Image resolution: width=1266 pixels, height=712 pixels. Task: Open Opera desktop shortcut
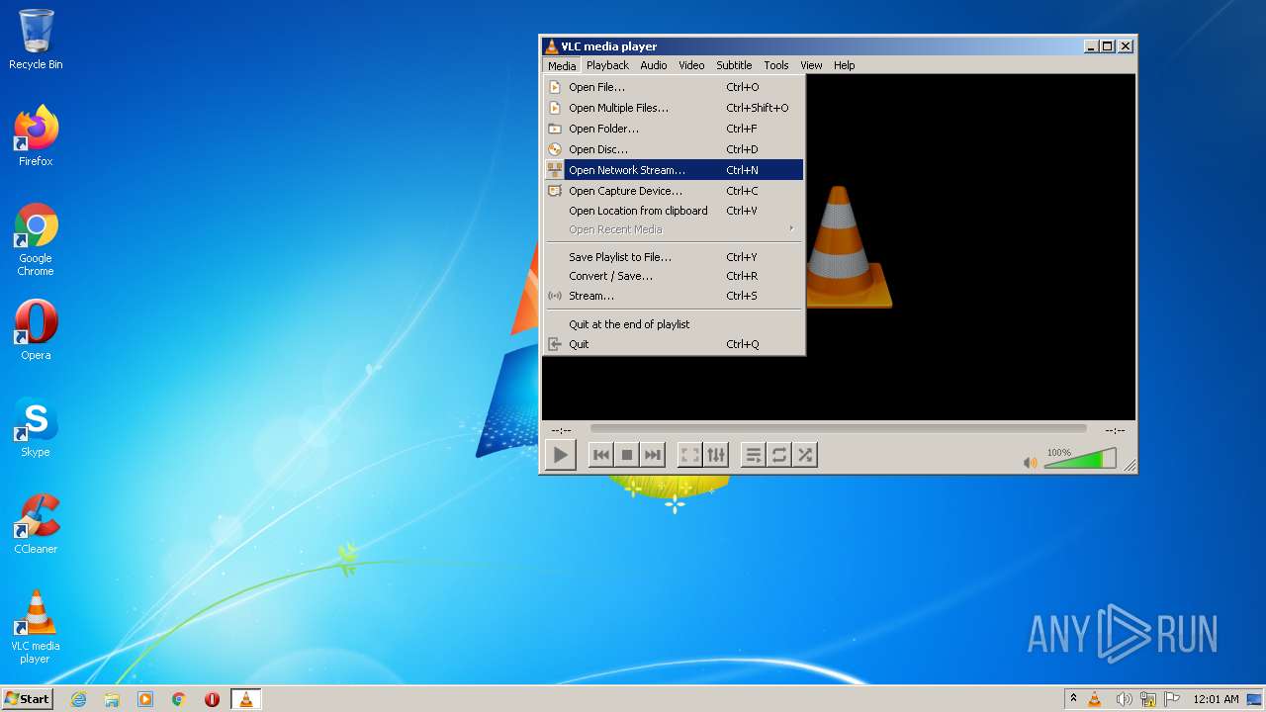pyautogui.click(x=36, y=330)
